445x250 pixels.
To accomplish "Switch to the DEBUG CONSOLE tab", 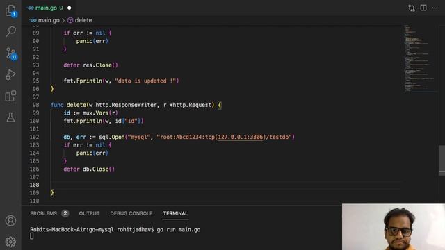I will tap(131, 213).
